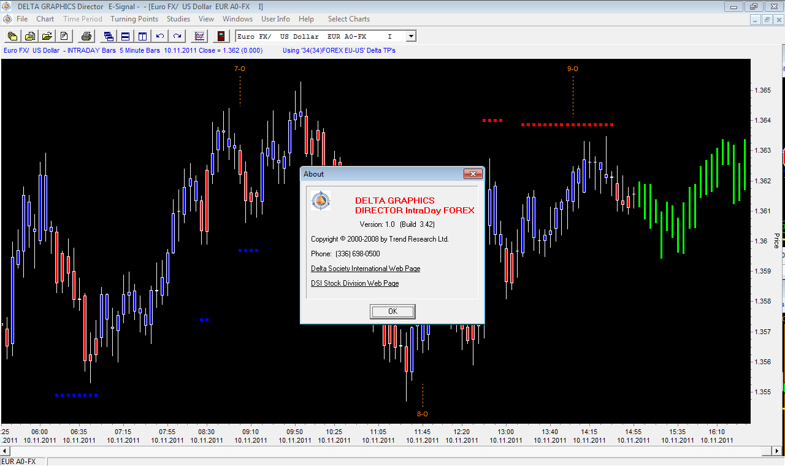The width and height of the screenshot is (785, 466).
Task: Expand the Euro FX symbol dropdown arrow
Action: (411, 37)
